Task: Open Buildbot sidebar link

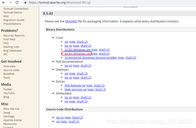Action: point(9,74)
